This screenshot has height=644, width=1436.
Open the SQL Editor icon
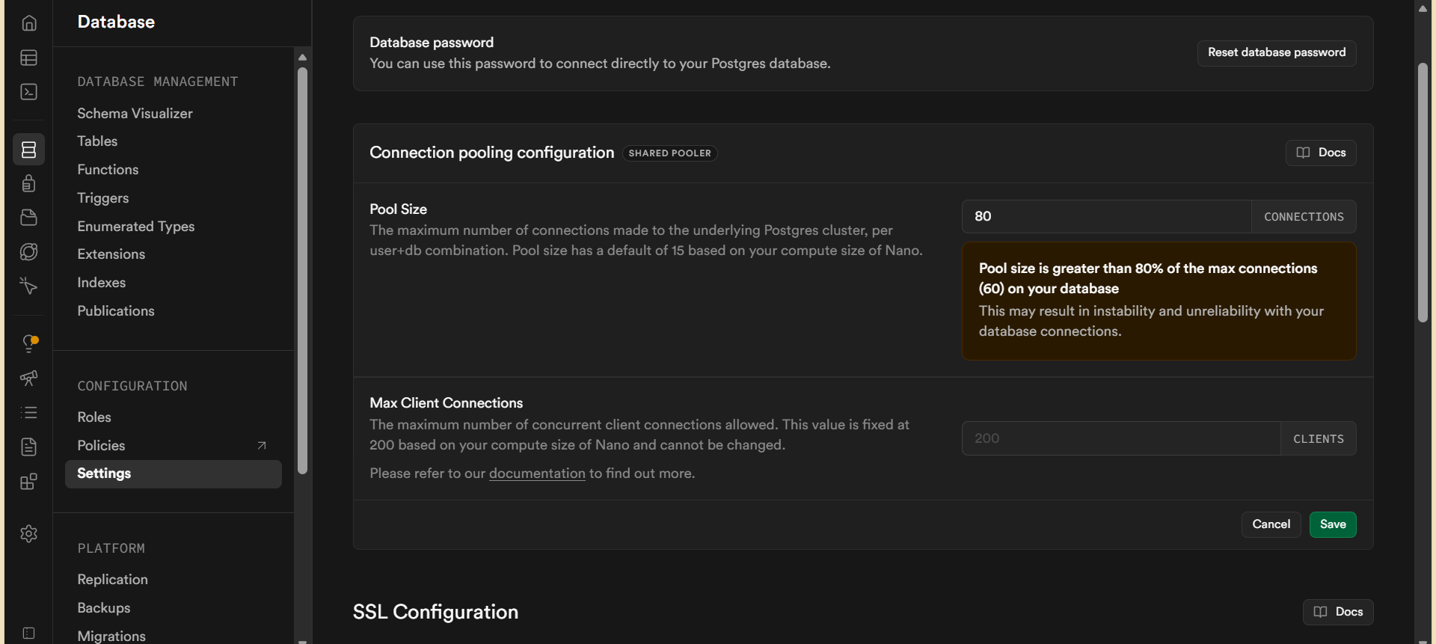28,92
